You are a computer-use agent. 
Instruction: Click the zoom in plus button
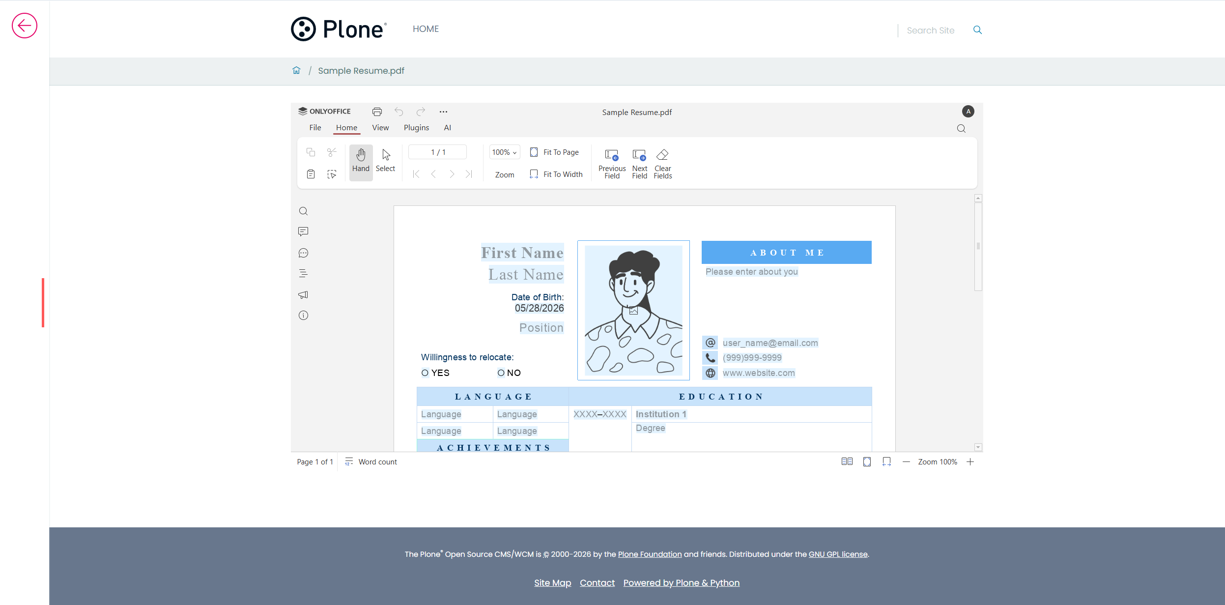(970, 462)
